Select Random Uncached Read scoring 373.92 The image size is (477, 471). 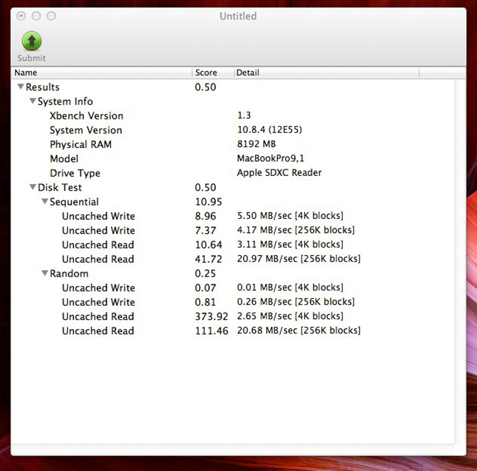(98, 316)
